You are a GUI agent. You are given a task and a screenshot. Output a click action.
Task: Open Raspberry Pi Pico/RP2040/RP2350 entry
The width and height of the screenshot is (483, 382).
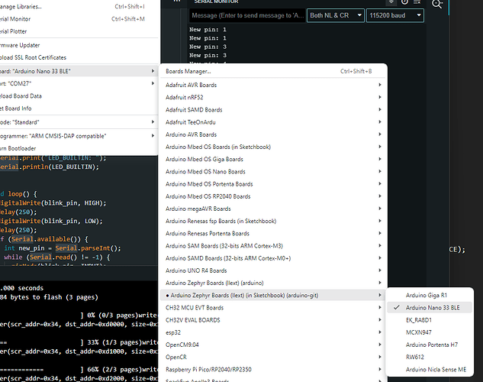pyautogui.click(x=273, y=369)
